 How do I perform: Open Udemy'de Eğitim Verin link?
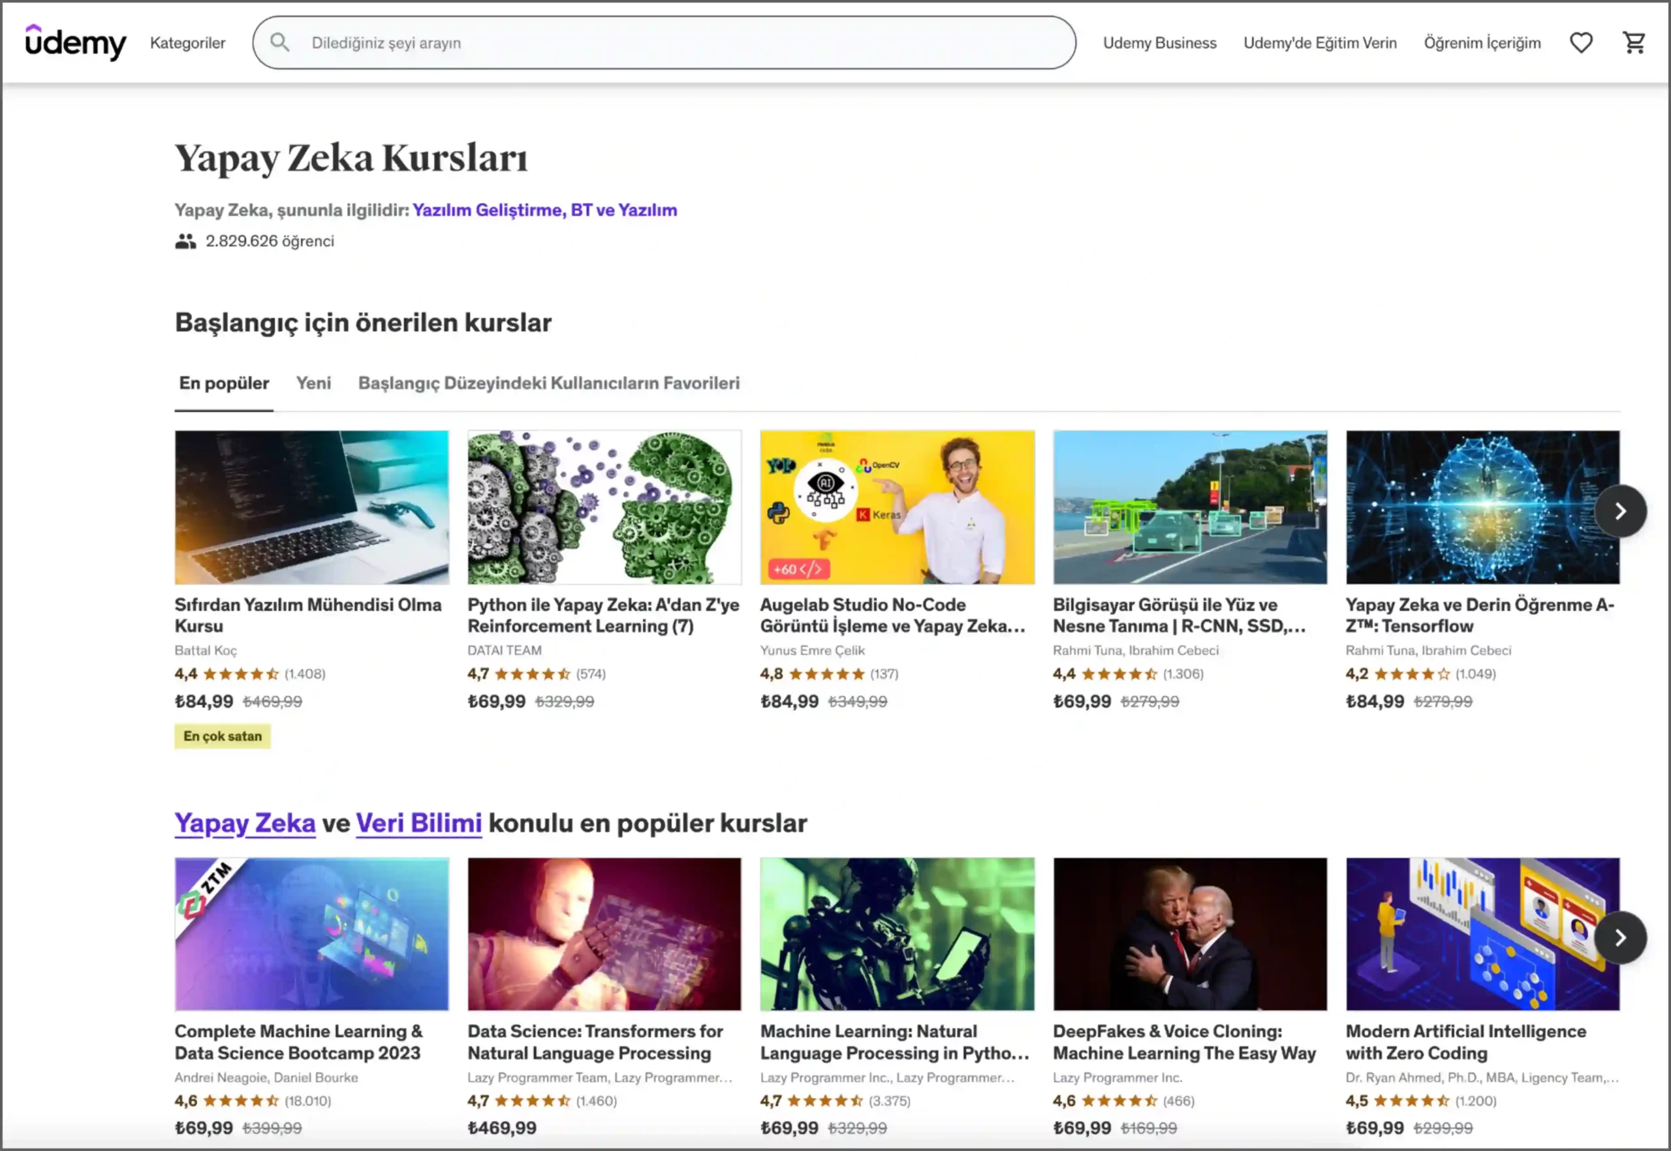coord(1319,42)
